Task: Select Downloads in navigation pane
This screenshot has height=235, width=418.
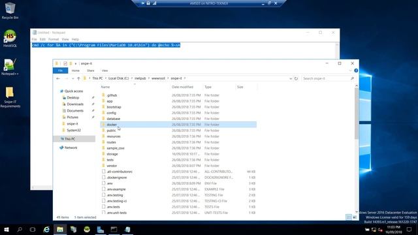Action: [75, 104]
